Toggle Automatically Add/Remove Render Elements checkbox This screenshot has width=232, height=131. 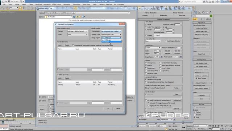tap(73, 45)
